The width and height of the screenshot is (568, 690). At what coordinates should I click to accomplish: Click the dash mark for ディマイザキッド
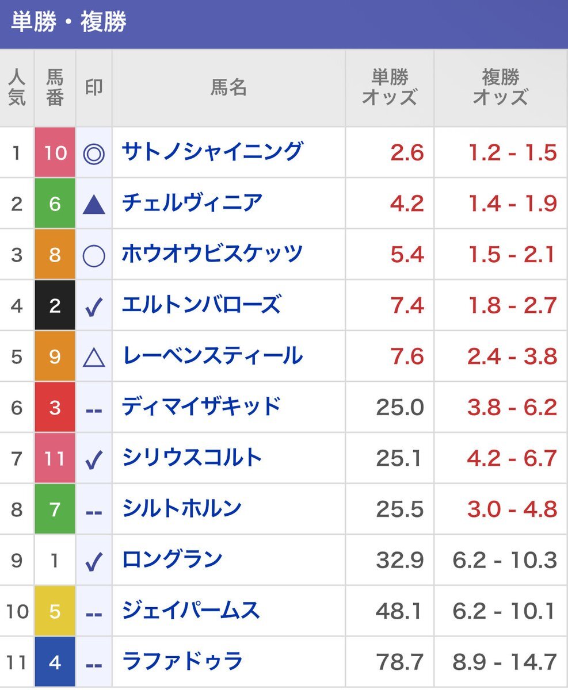click(x=94, y=409)
